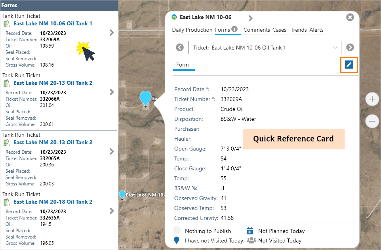The height and width of the screenshot is (250, 381).
Task: Zoom out on the map
Action: click(x=372, y=121)
